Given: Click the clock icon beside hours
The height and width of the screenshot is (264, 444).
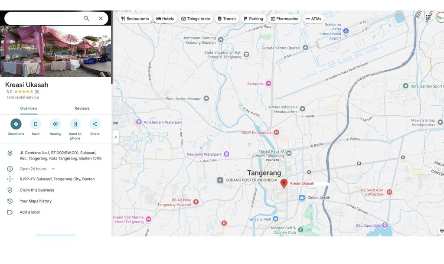Looking at the screenshot, I should (10, 169).
